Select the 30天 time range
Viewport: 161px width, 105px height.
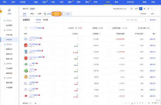[136, 9]
